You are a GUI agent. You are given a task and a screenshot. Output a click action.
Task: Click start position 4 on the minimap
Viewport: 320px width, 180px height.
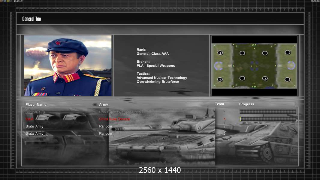[220, 79]
